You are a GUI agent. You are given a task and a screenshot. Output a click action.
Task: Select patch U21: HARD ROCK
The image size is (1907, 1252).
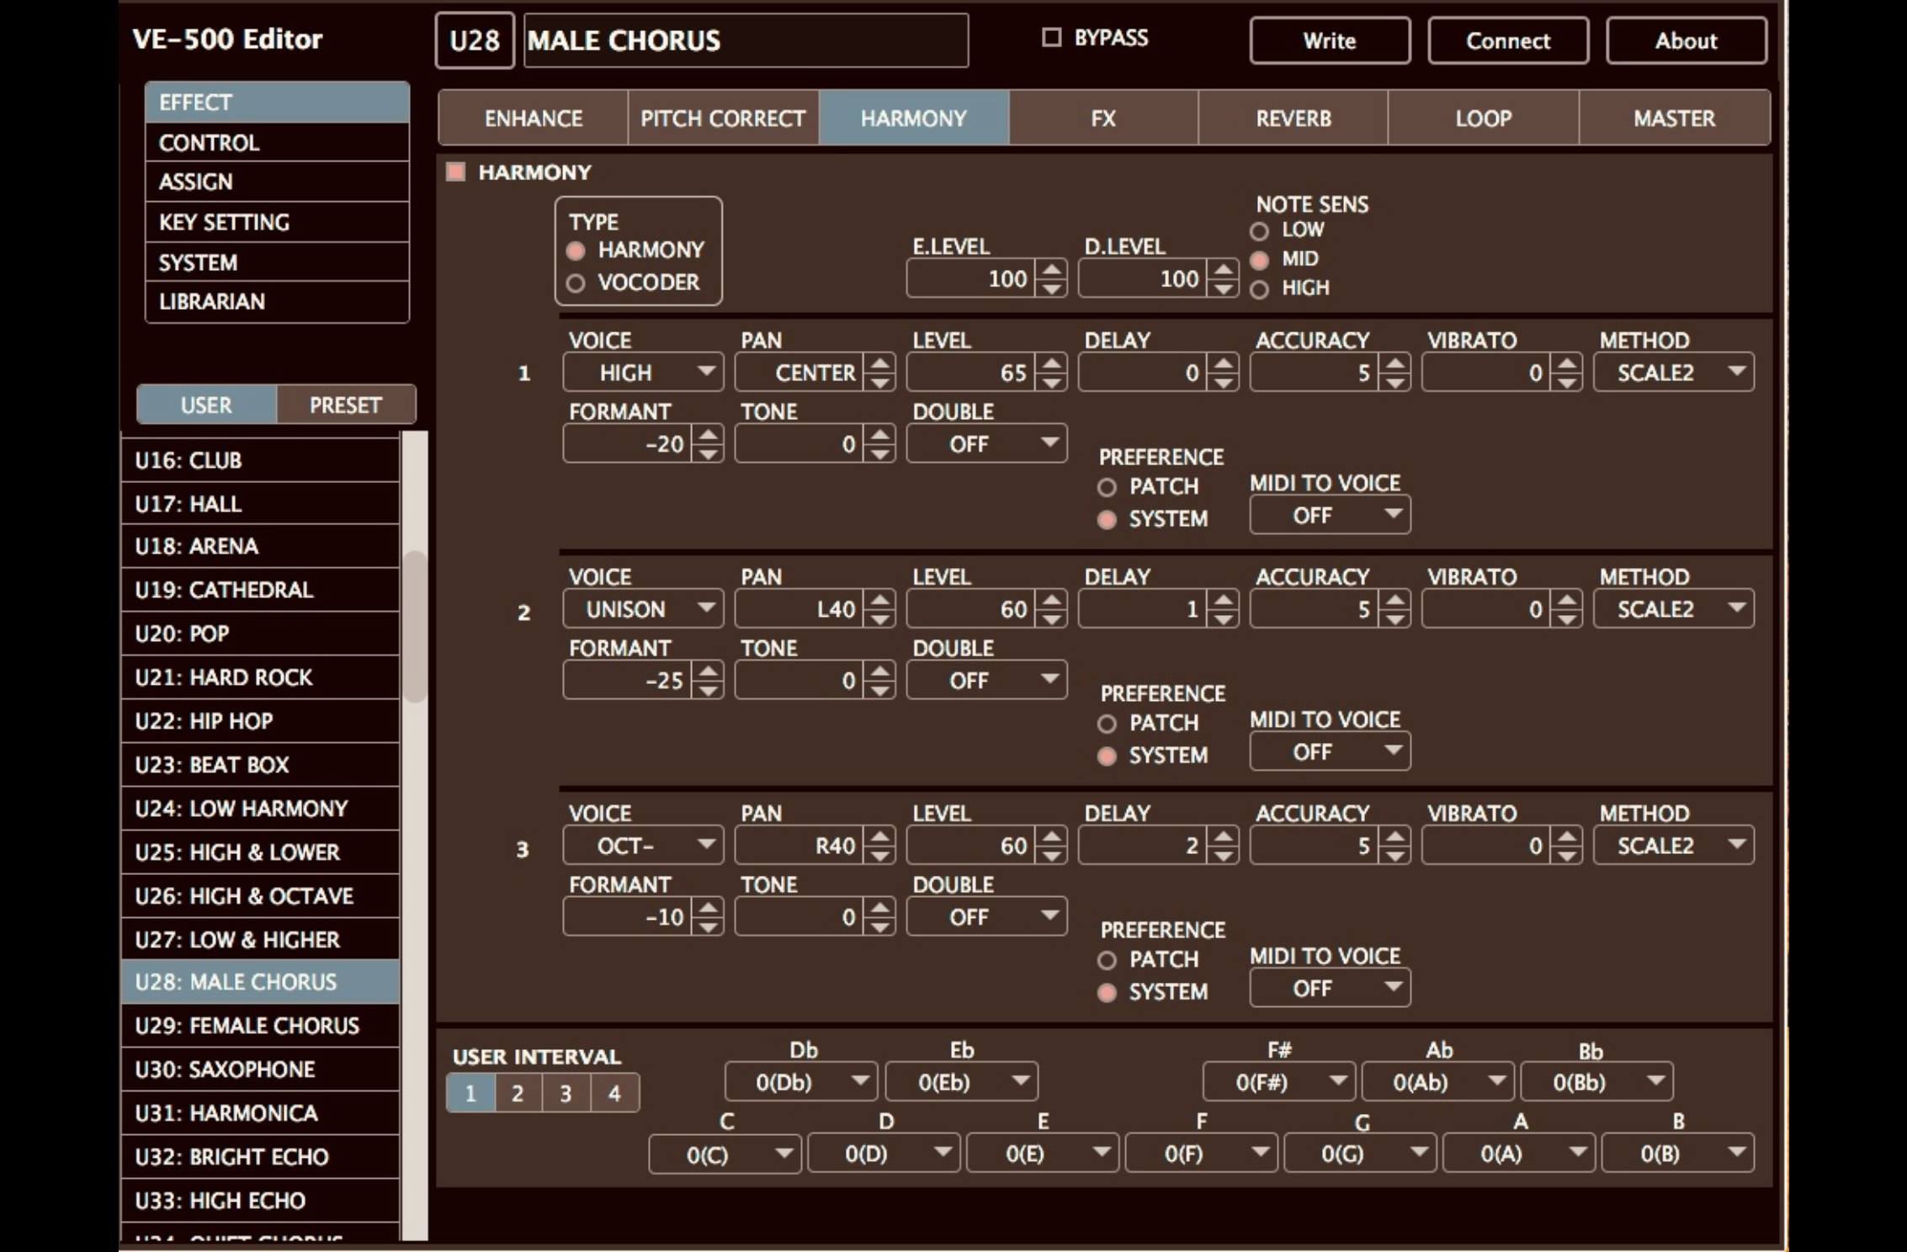coord(260,677)
